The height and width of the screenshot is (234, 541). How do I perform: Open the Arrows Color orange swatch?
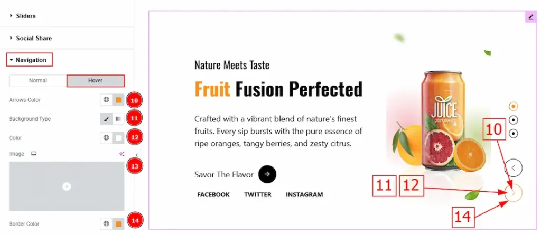click(x=118, y=100)
